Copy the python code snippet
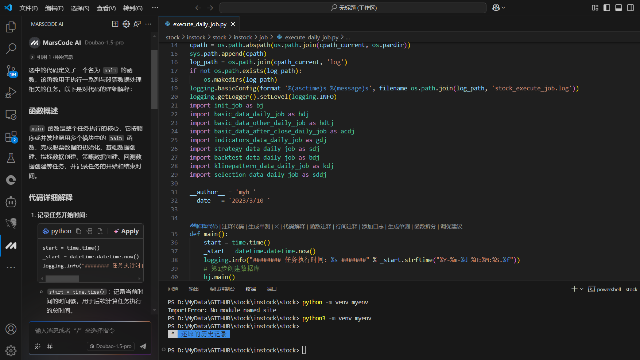The width and height of the screenshot is (640, 360). [x=78, y=231]
